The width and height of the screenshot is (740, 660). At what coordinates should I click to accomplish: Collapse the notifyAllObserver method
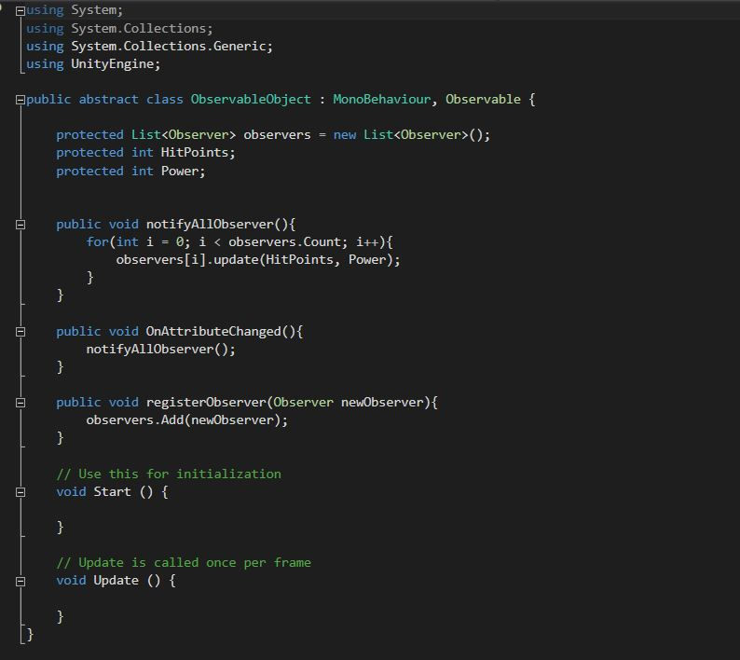[x=21, y=225]
